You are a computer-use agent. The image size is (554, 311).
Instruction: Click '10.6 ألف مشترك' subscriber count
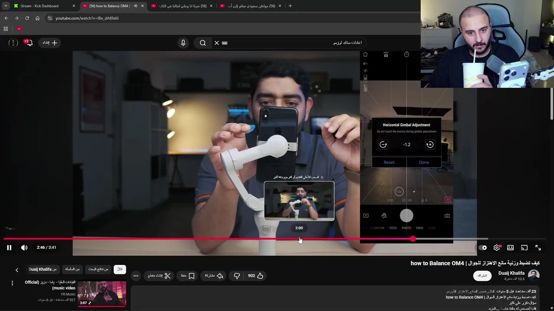515,279
